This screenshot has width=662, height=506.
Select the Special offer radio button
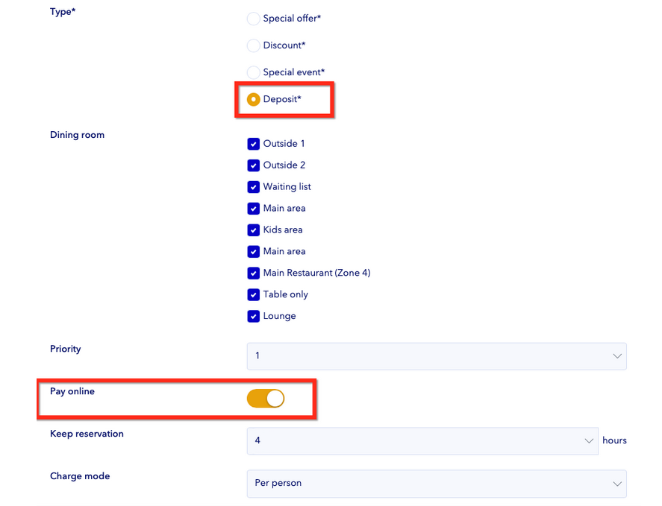point(253,19)
